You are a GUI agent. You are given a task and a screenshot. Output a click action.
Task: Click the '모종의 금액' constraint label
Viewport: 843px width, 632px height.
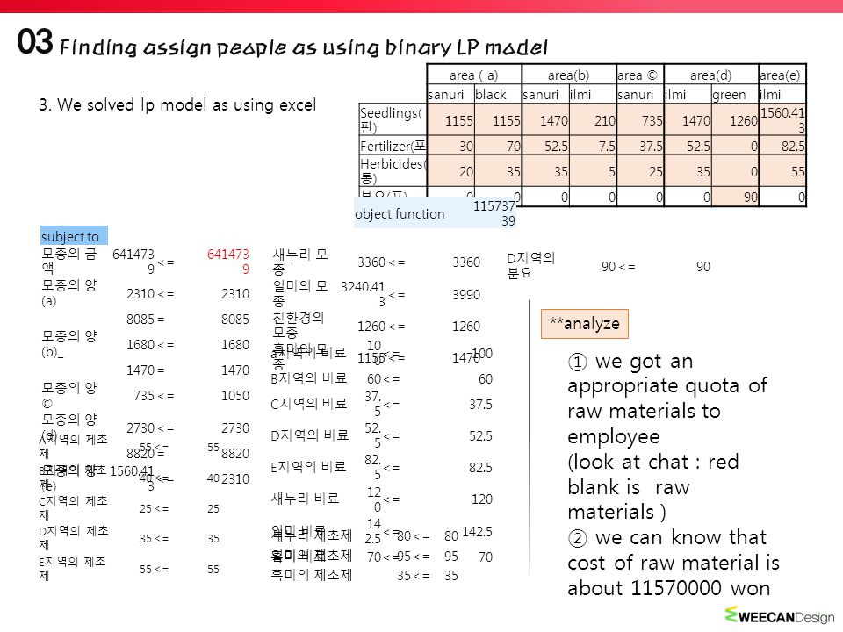coord(69,260)
